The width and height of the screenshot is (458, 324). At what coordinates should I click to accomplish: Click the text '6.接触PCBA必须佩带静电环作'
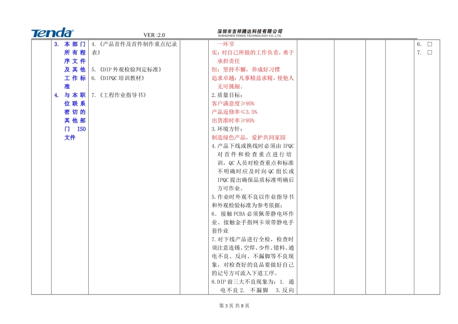click(x=253, y=214)
